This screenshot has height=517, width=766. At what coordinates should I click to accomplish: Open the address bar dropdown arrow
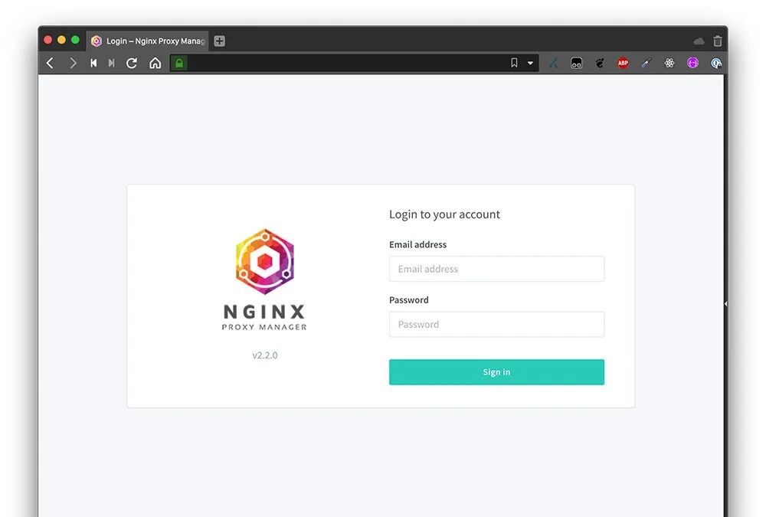530,63
